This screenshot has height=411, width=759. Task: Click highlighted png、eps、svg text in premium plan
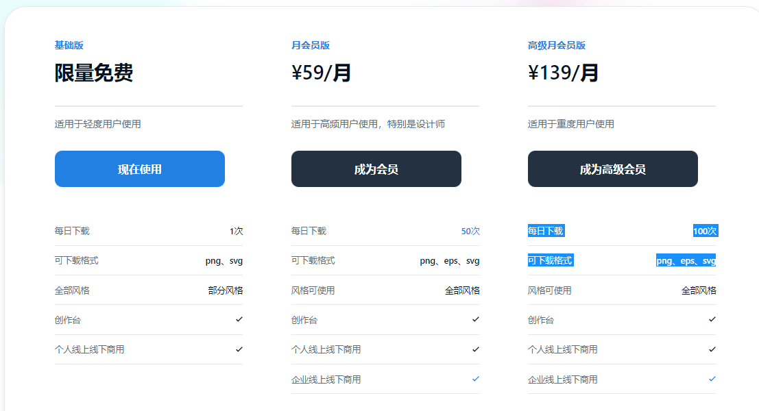(686, 261)
